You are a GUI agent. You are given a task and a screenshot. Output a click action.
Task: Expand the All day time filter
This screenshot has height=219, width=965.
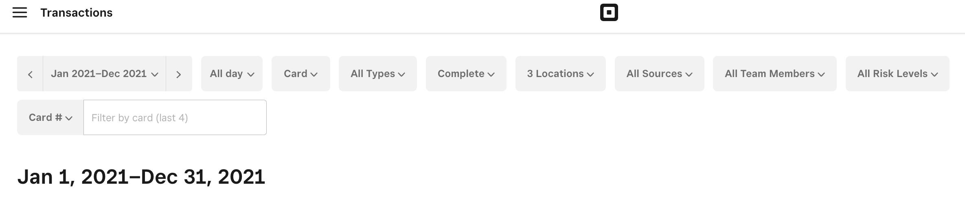point(232,74)
